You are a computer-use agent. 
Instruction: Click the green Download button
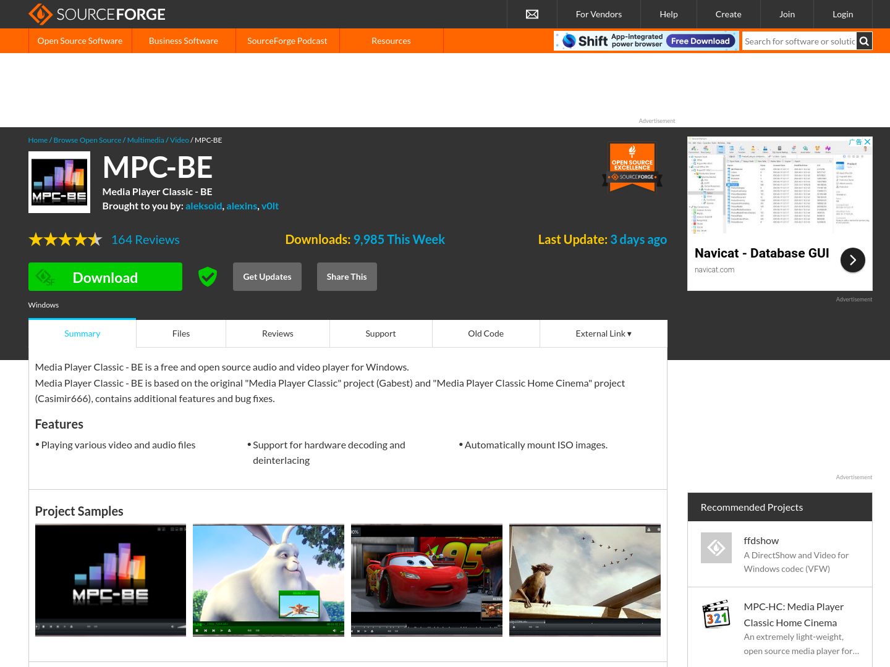105,277
